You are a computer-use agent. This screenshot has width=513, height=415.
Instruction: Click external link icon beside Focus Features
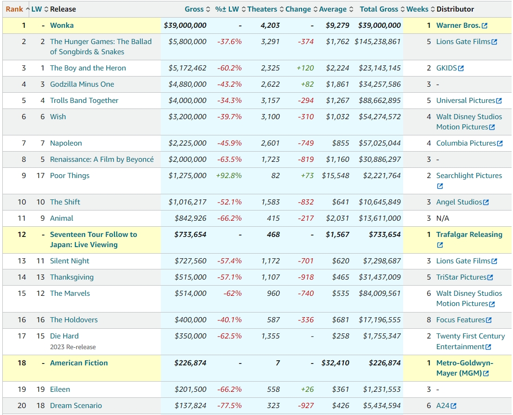point(488,320)
